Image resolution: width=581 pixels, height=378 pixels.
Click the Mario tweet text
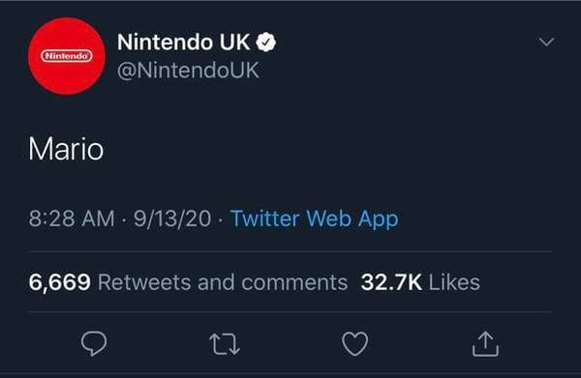(x=66, y=149)
